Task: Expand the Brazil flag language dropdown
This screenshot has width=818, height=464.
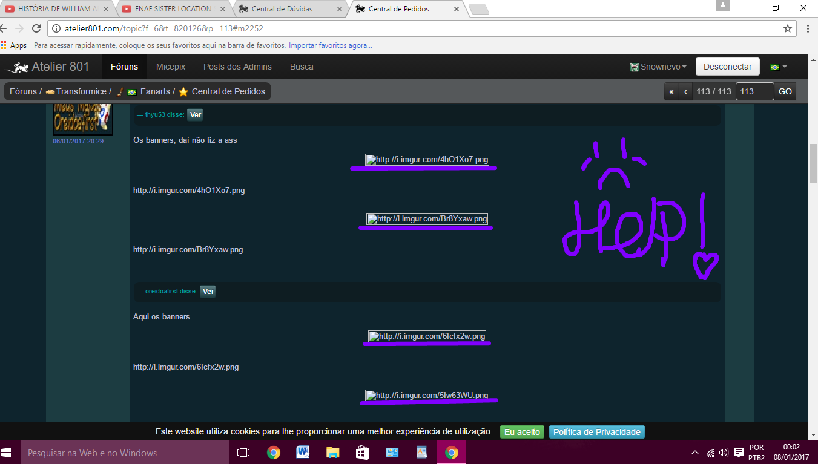Action: point(778,67)
